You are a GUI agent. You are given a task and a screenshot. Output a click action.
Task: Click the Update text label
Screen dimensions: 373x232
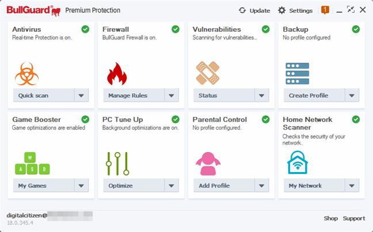(260, 11)
